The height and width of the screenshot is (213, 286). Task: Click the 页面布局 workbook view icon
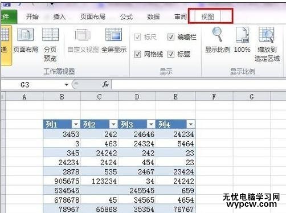tap(26, 40)
